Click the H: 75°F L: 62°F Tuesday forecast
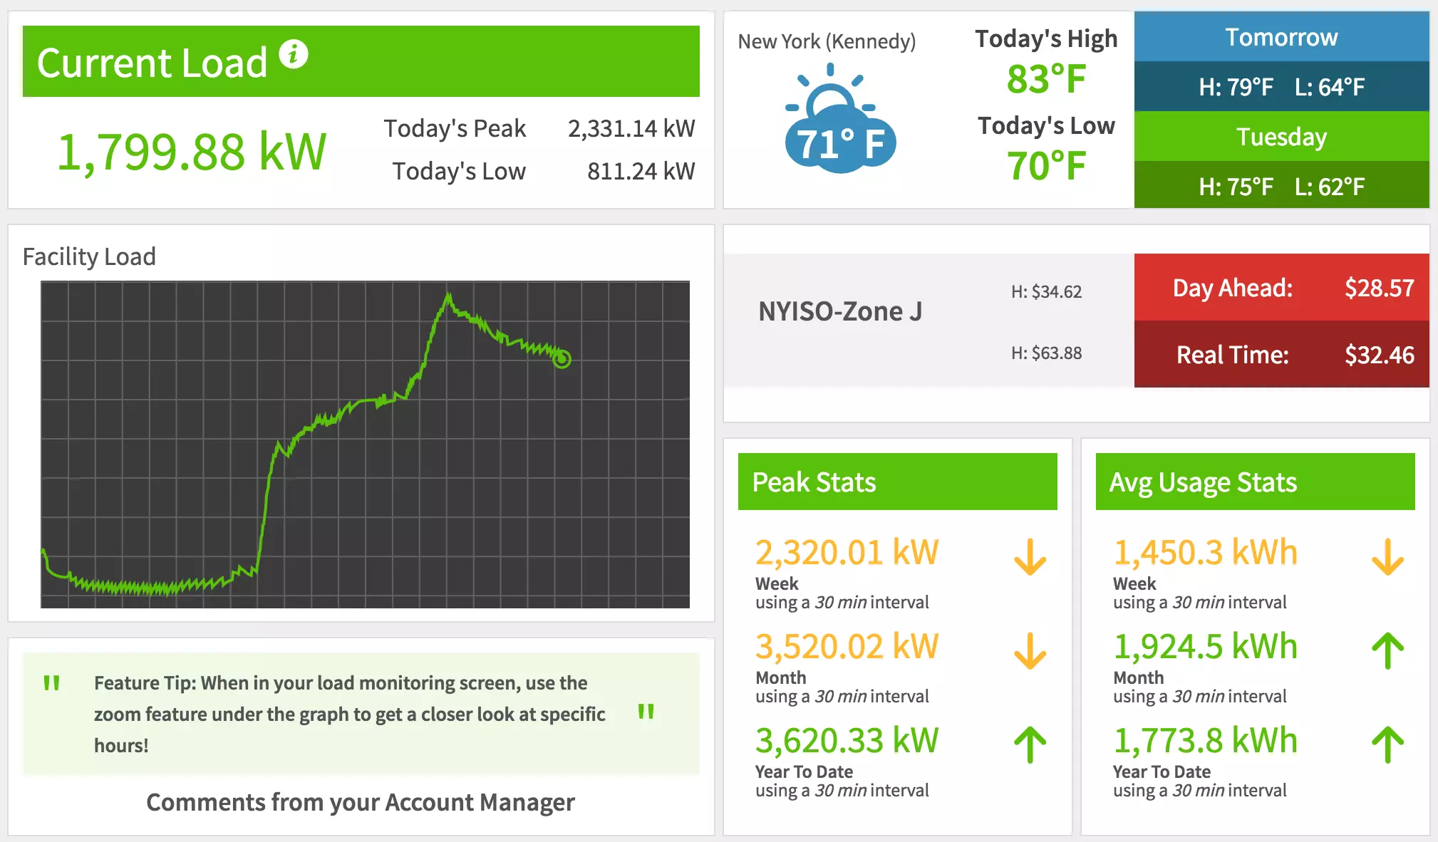Viewport: 1438px width, 842px height. pyautogui.click(x=1281, y=185)
